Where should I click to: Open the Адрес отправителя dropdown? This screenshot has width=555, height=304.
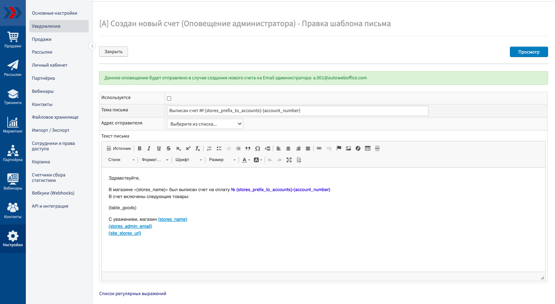point(205,124)
